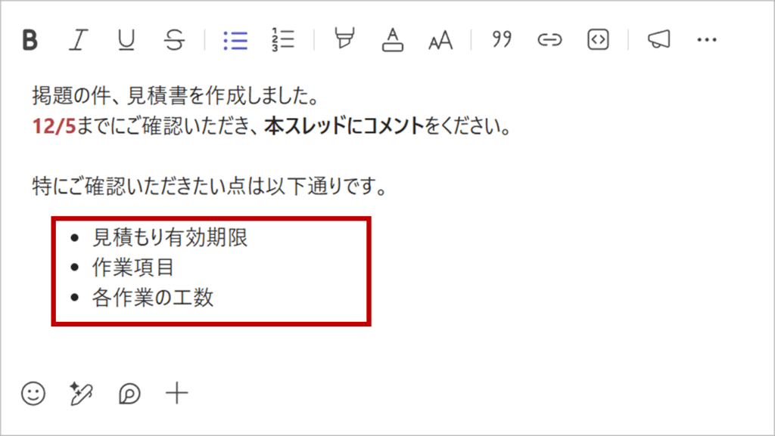Image resolution: width=775 pixels, height=436 pixels.
Task: Toggle bold formatting
Action: 30,40
